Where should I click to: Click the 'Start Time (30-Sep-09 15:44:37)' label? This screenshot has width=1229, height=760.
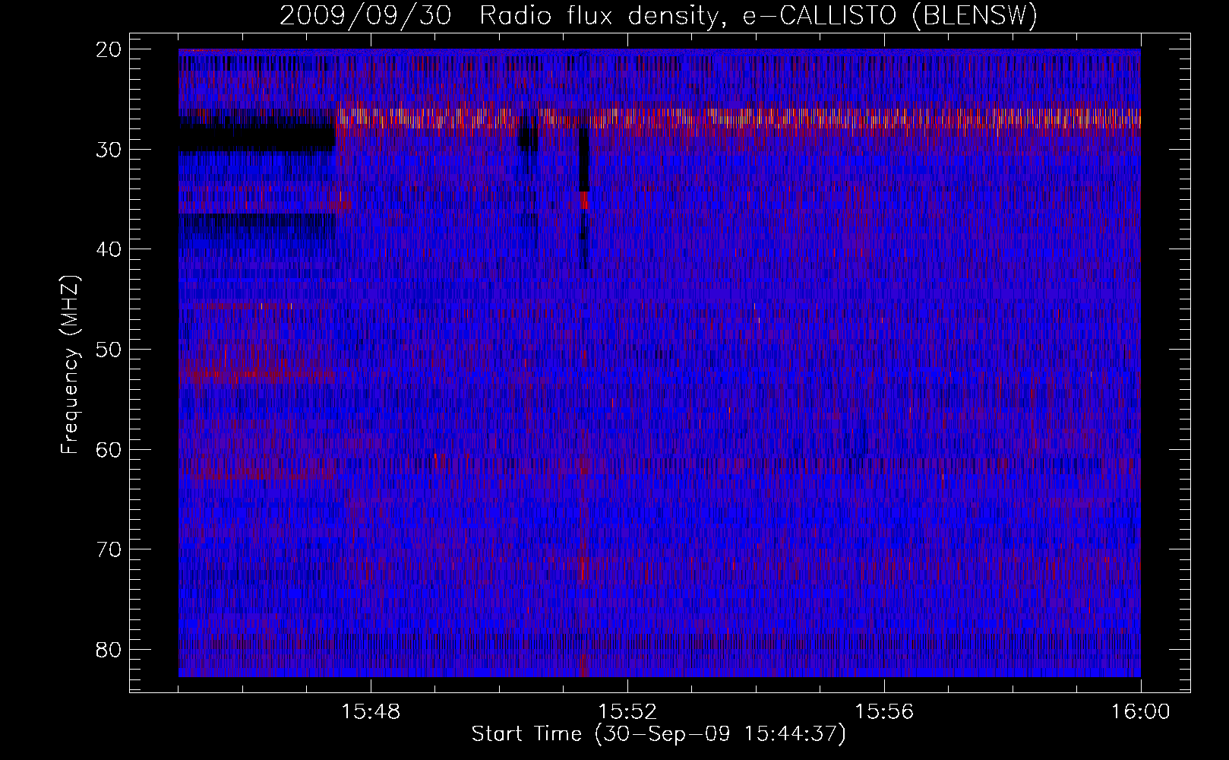point(659,734)
